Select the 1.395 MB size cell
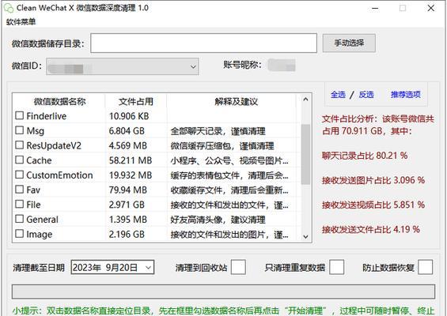Screen dimensions: 447x316 coord(127,220)
